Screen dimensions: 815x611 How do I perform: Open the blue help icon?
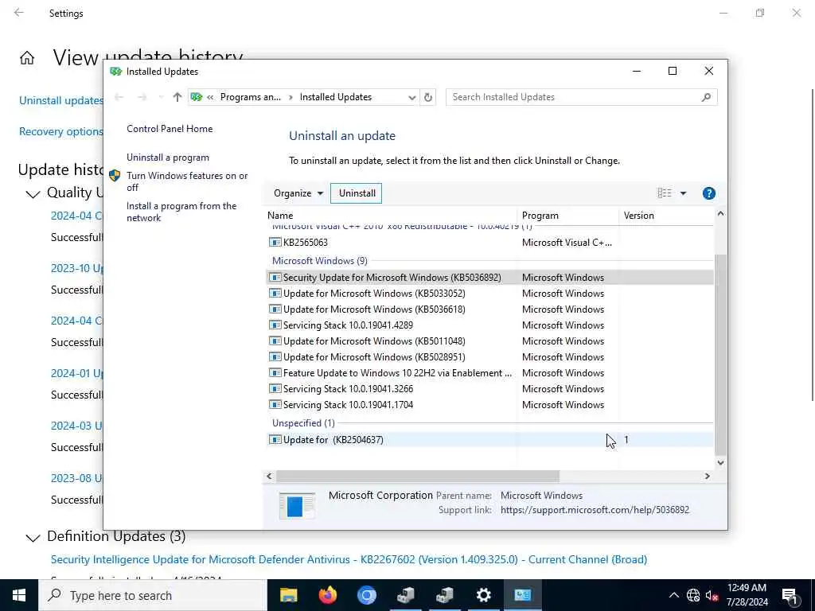(708, 193)
